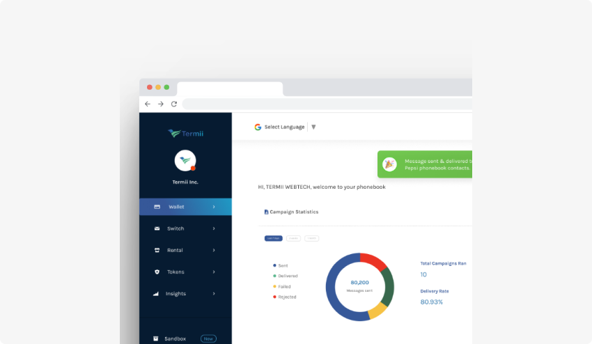Click the Insights bar chart icon
This screenshot has height=344, width=592.
pyautogui.click(x=156, y=293)
